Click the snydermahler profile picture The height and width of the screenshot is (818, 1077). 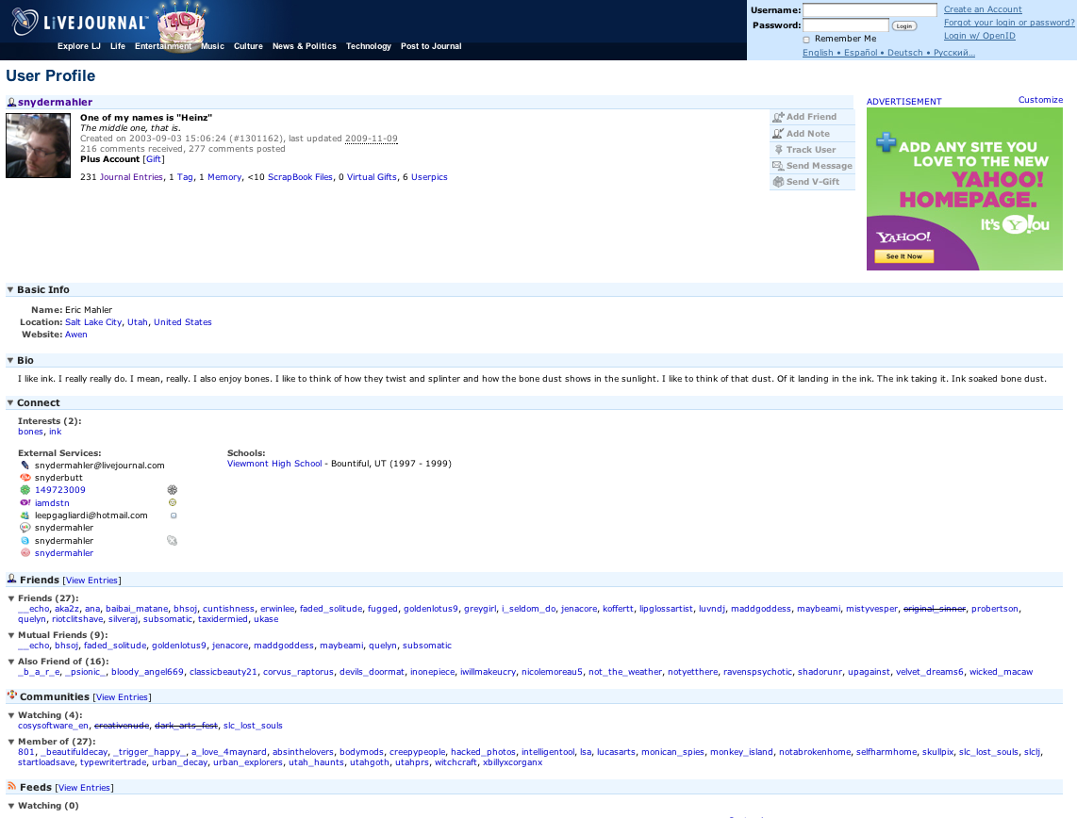coord(38,146)
